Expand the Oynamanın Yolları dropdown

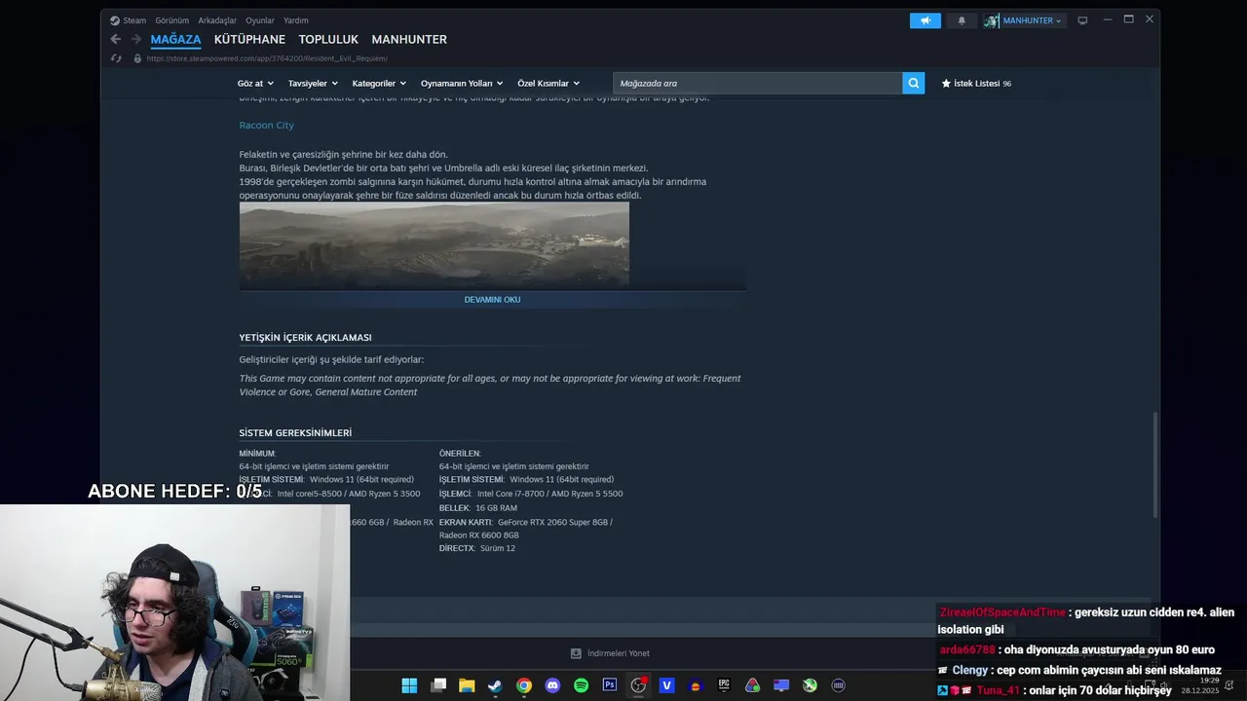click(x=462, y=84)
